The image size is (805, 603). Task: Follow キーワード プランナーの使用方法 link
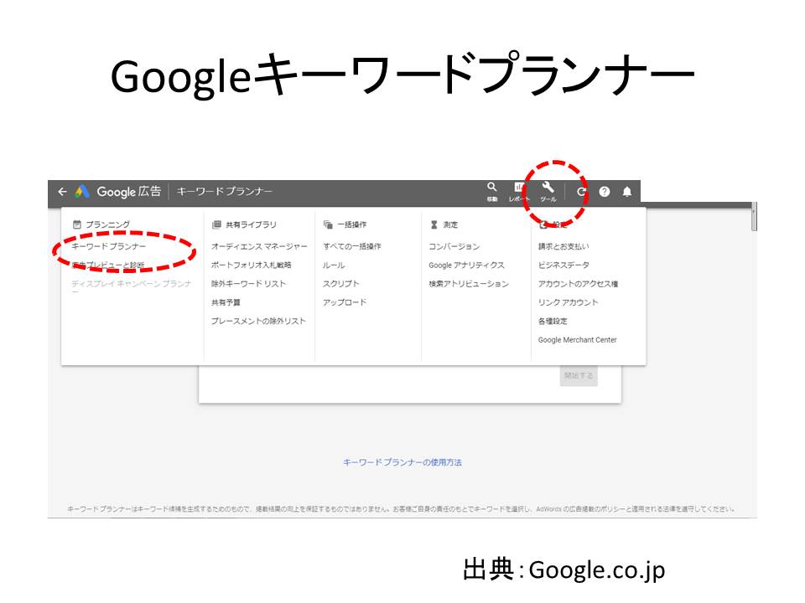(402, 462)
